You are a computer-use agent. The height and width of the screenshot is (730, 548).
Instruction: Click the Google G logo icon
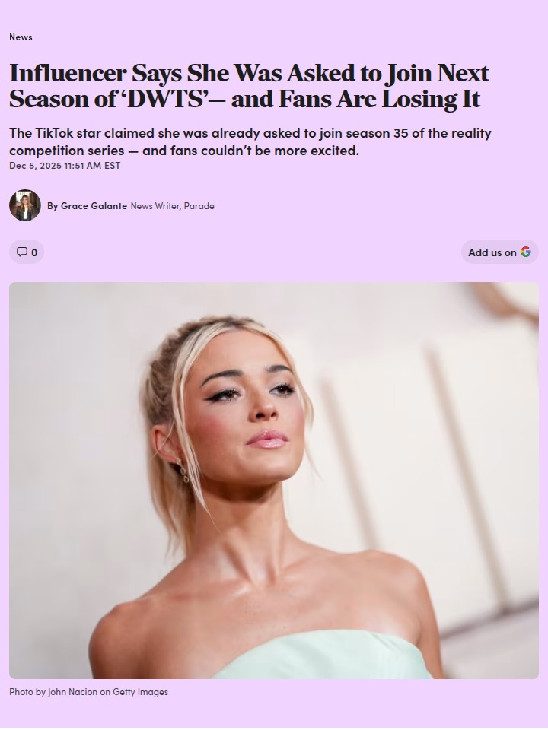tap(526, 252)
